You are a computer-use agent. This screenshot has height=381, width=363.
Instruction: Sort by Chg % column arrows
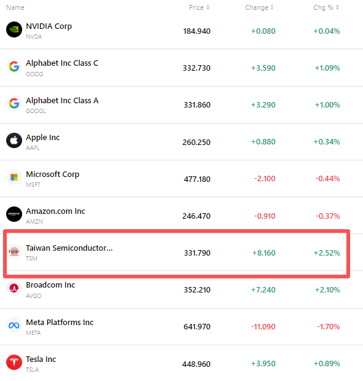(x=337, y=7)
